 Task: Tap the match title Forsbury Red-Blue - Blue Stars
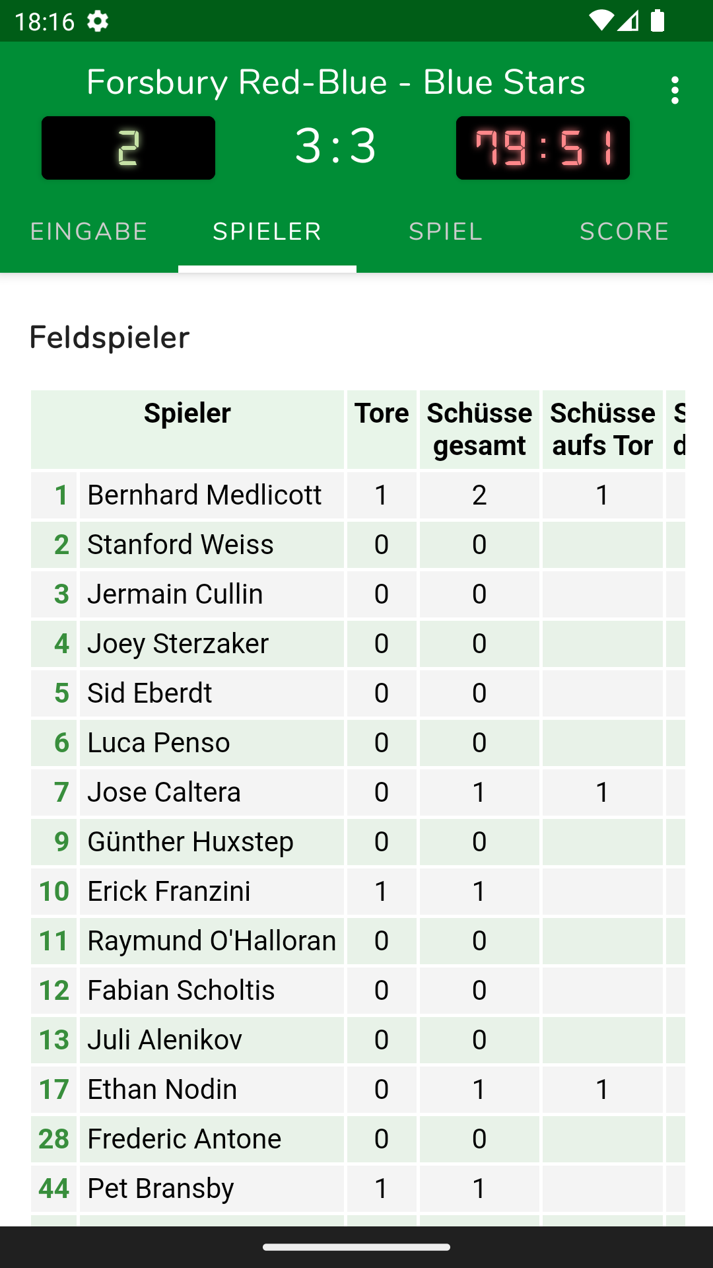335,83
